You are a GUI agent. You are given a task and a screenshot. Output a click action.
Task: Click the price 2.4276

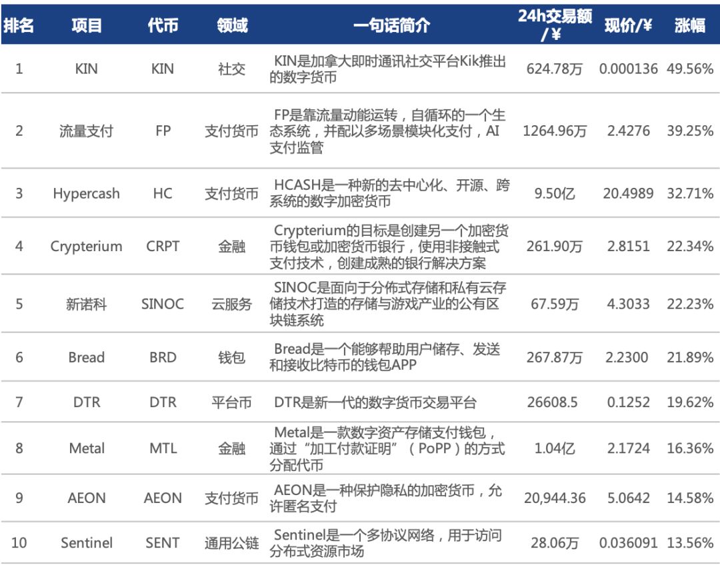pyautogui.click(x=628, y=131)
